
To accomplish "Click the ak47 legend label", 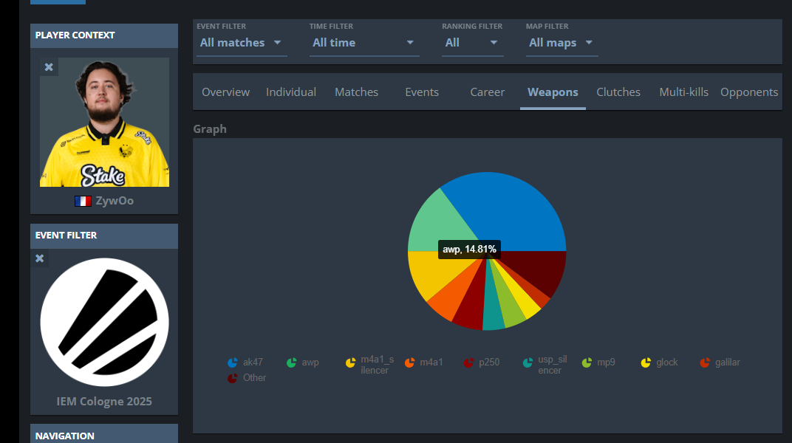I will (253, 363).
